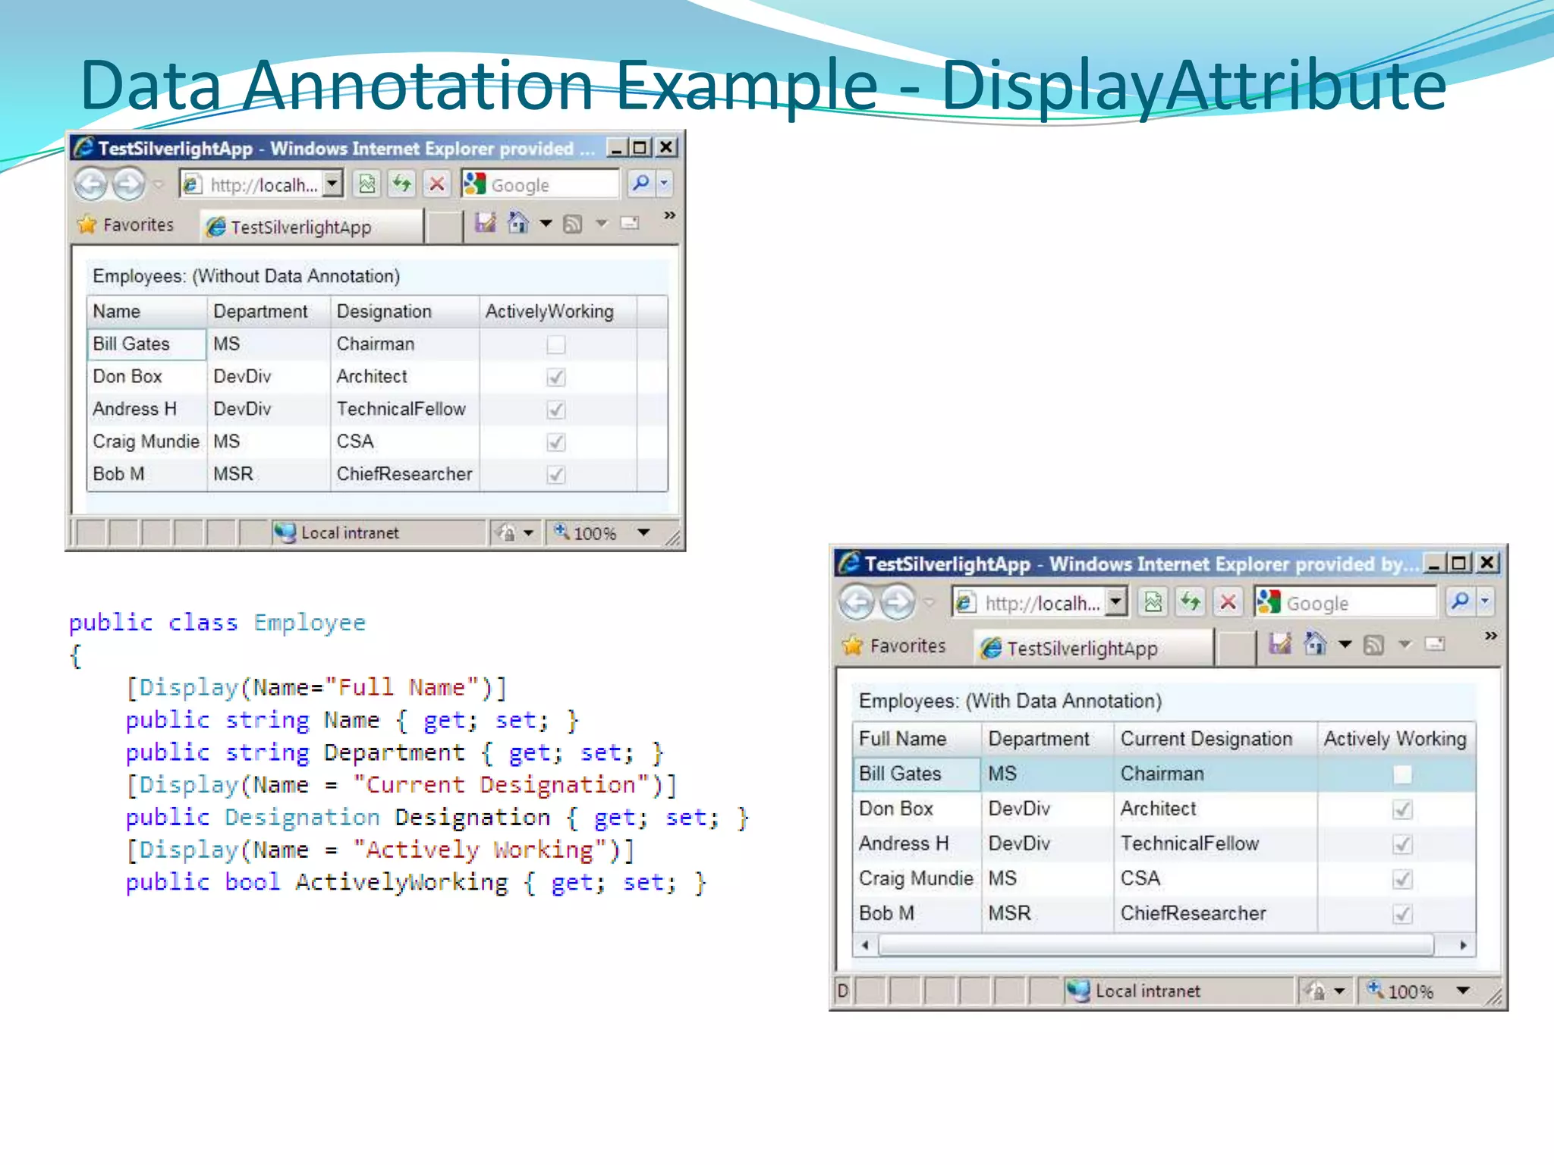Click Add to Favorites Bar icon, lower-right window

[1280, 644]
